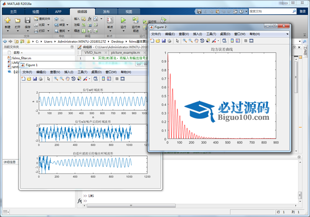This screenshot has width=310, height=217.
Task: Click the Rotate 3D tool in Figure 2
Action: coord(202,41)
